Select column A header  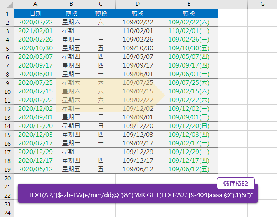tap(35, 4)
